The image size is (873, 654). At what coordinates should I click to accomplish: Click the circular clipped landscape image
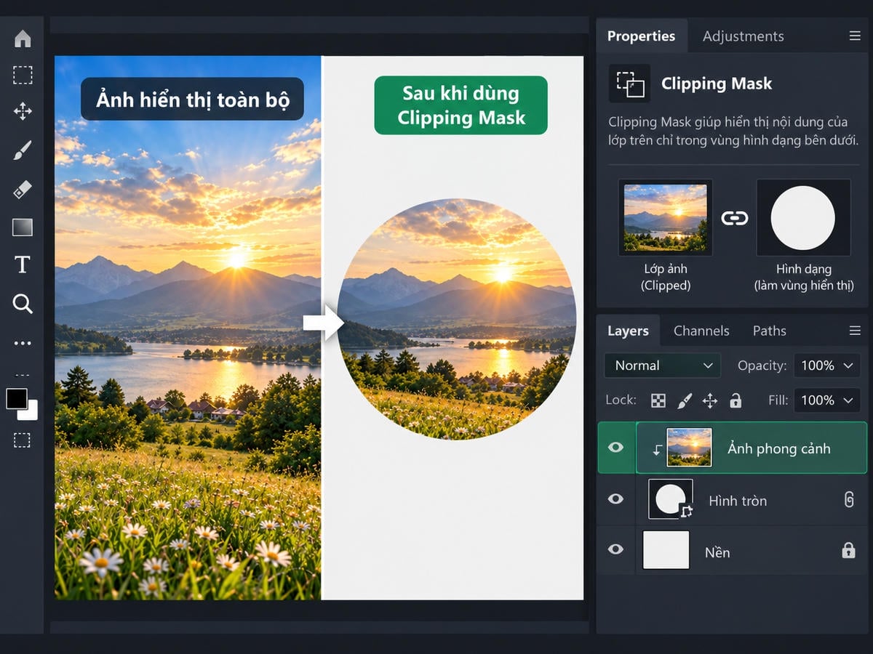coord(457,319)
